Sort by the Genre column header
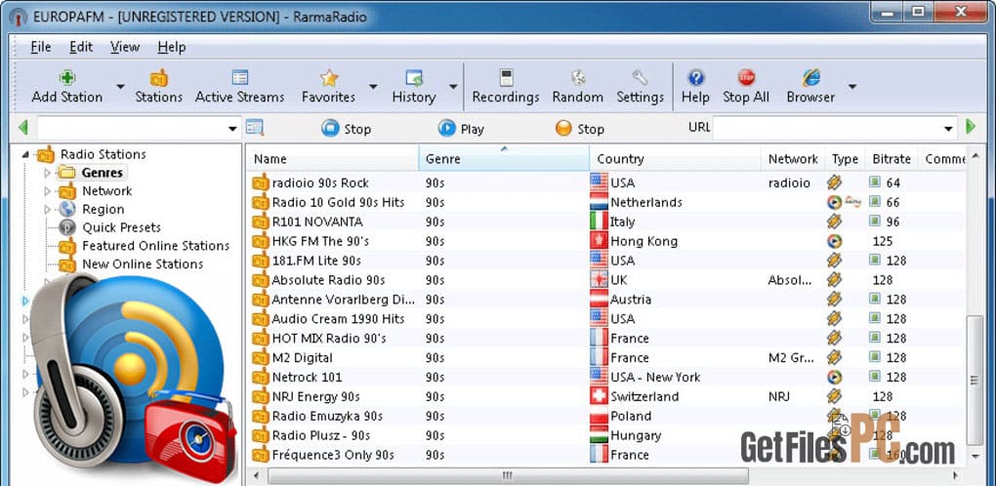996x486 pixels. point(505,159)
